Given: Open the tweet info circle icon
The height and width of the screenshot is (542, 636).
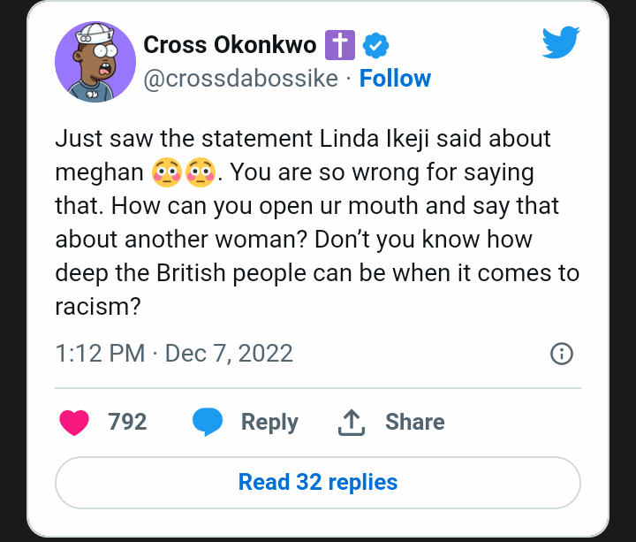Looking at the screenshot, I should pyautogui.click(x=562, y=355).
